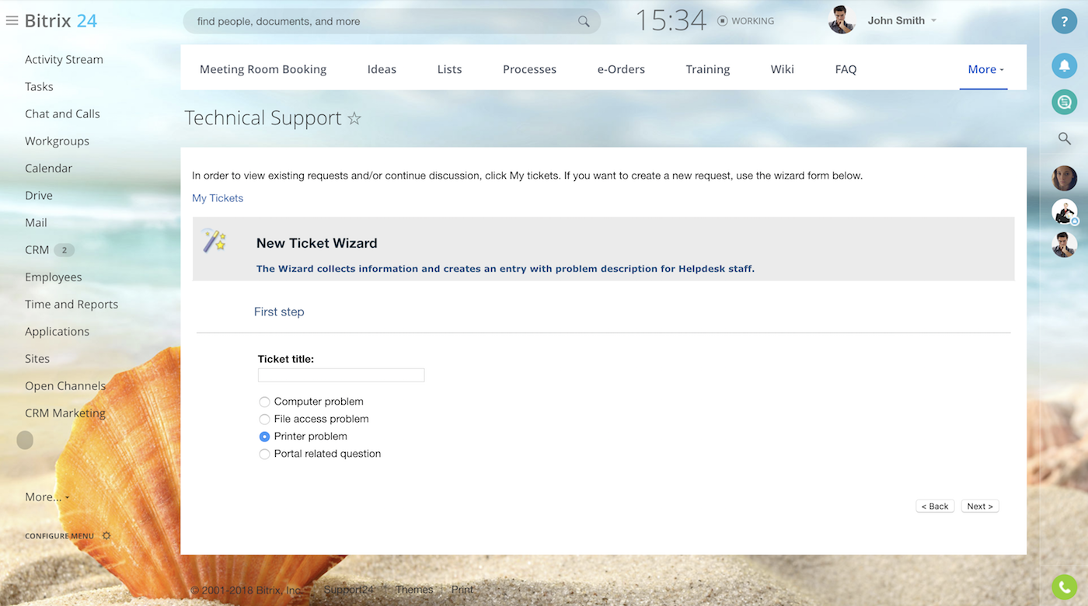Select File access problem radio button
Screen dimensions: 1088x606
coord(265,420)
